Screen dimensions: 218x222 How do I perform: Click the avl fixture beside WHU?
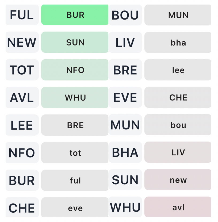[x=178, y=207]
